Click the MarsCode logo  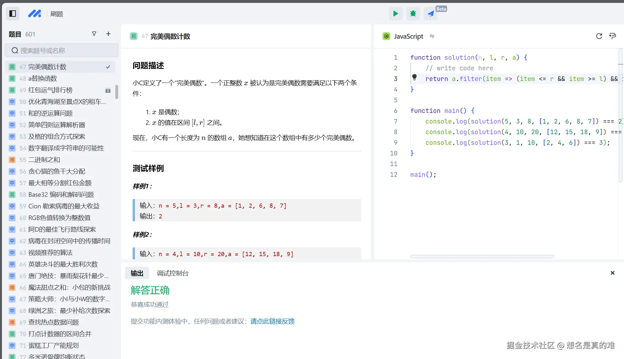click(x=35, y=13)
